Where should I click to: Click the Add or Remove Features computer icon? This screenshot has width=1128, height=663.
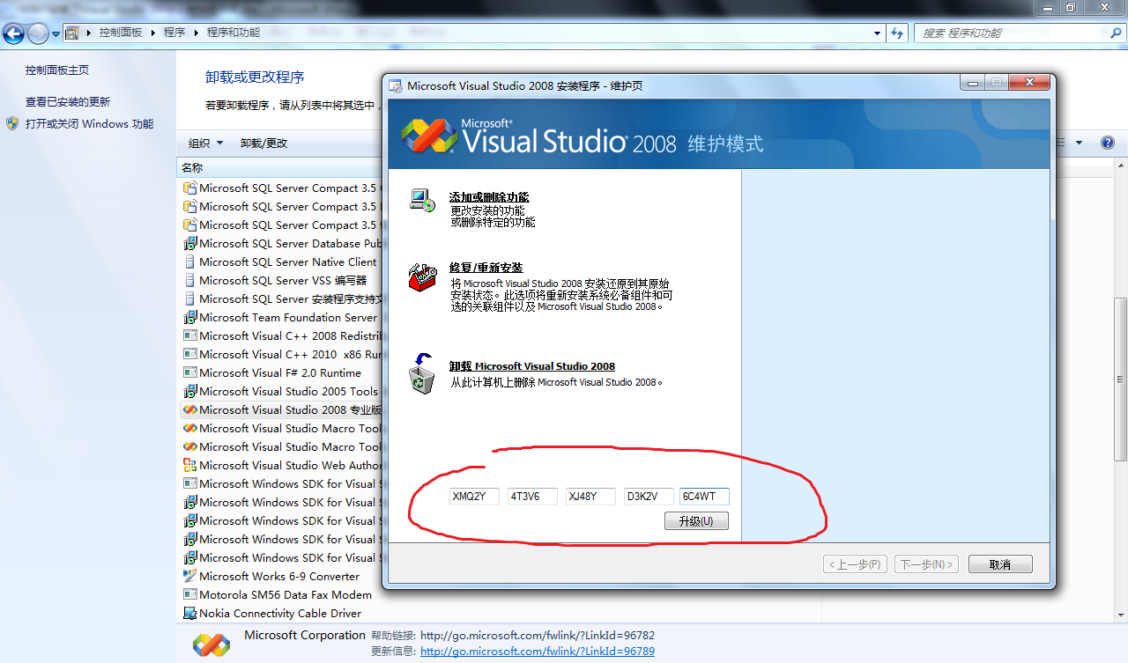coord(422,201)
